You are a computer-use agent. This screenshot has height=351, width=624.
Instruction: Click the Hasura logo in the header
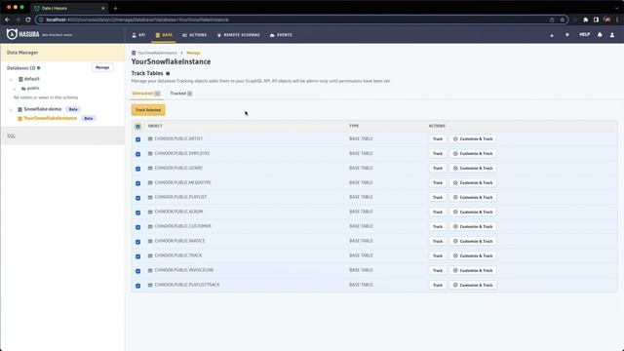tap(23, 35)
